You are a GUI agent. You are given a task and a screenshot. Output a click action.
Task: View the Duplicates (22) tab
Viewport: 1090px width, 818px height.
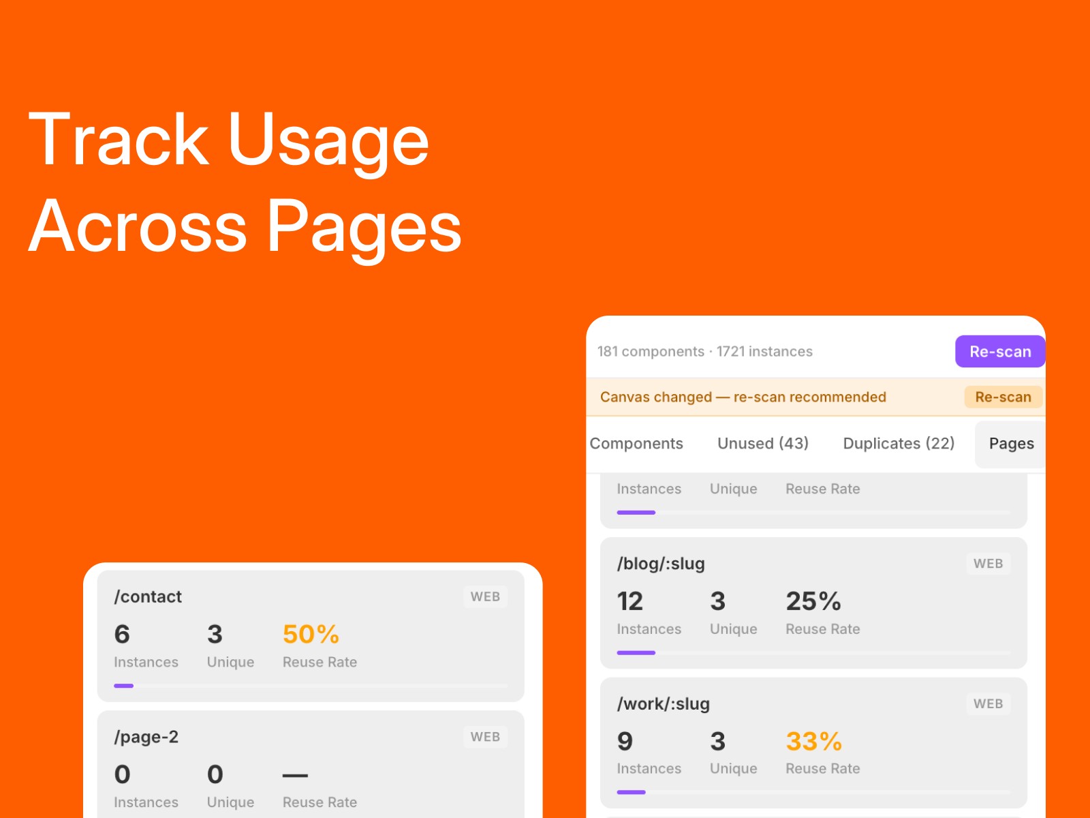[x=899, y=443]
